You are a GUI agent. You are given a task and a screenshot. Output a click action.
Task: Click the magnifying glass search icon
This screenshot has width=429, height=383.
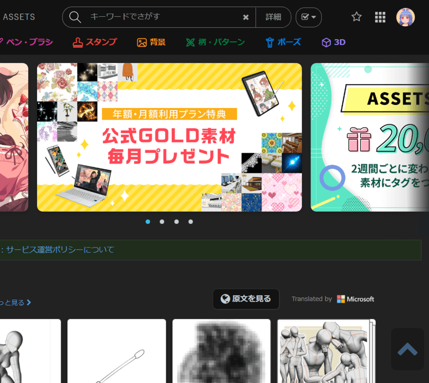point(75,17)
